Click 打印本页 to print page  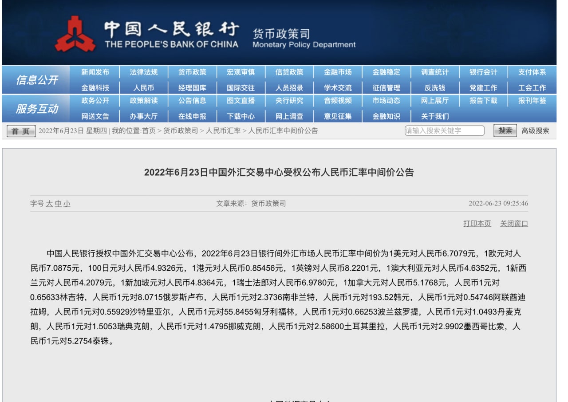coord(477,224)
